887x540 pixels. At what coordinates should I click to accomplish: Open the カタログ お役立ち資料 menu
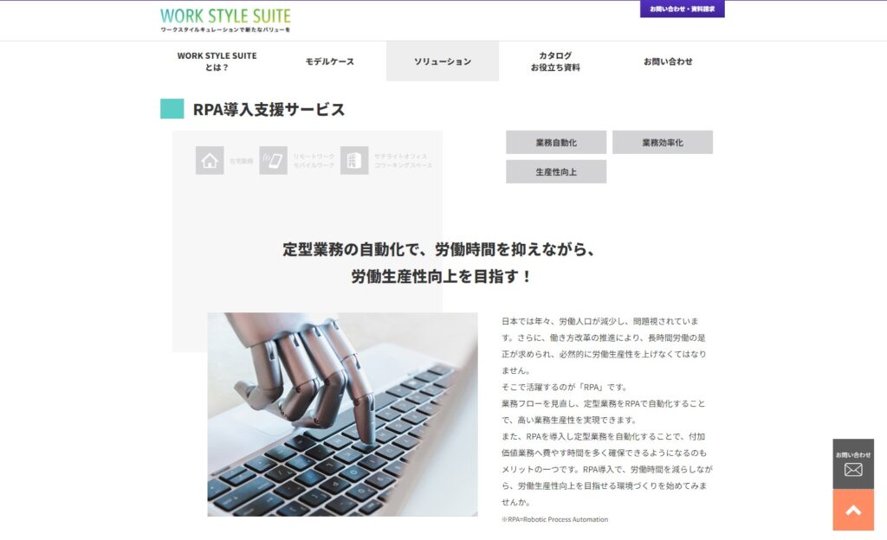555,61
